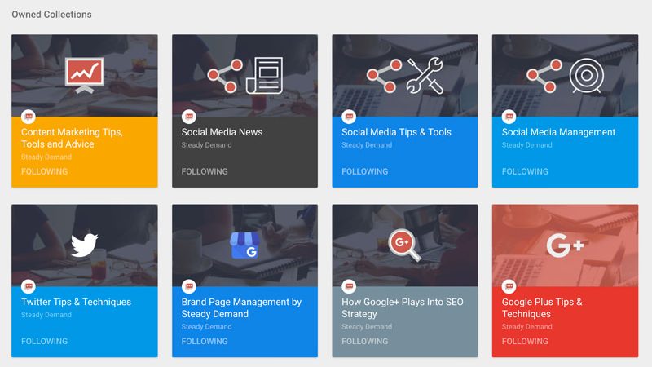The height and width of the screenshot is (367, 652).
Task: Click owner avatar on Social Media Tips & Tools card
Action: tap(349, 117)
